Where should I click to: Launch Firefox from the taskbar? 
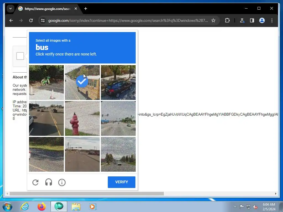pyautogui.click(x=42, y=206)
